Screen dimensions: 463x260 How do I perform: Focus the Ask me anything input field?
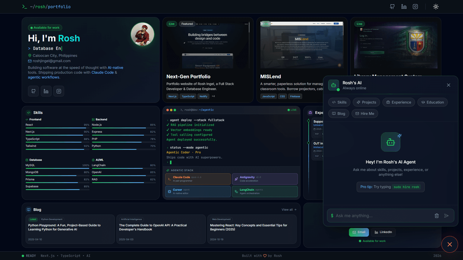(383, 216)
